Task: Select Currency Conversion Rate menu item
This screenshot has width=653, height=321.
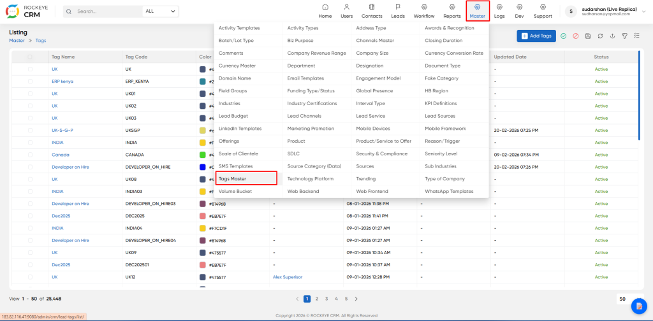Action: click(x=454, y=53)
